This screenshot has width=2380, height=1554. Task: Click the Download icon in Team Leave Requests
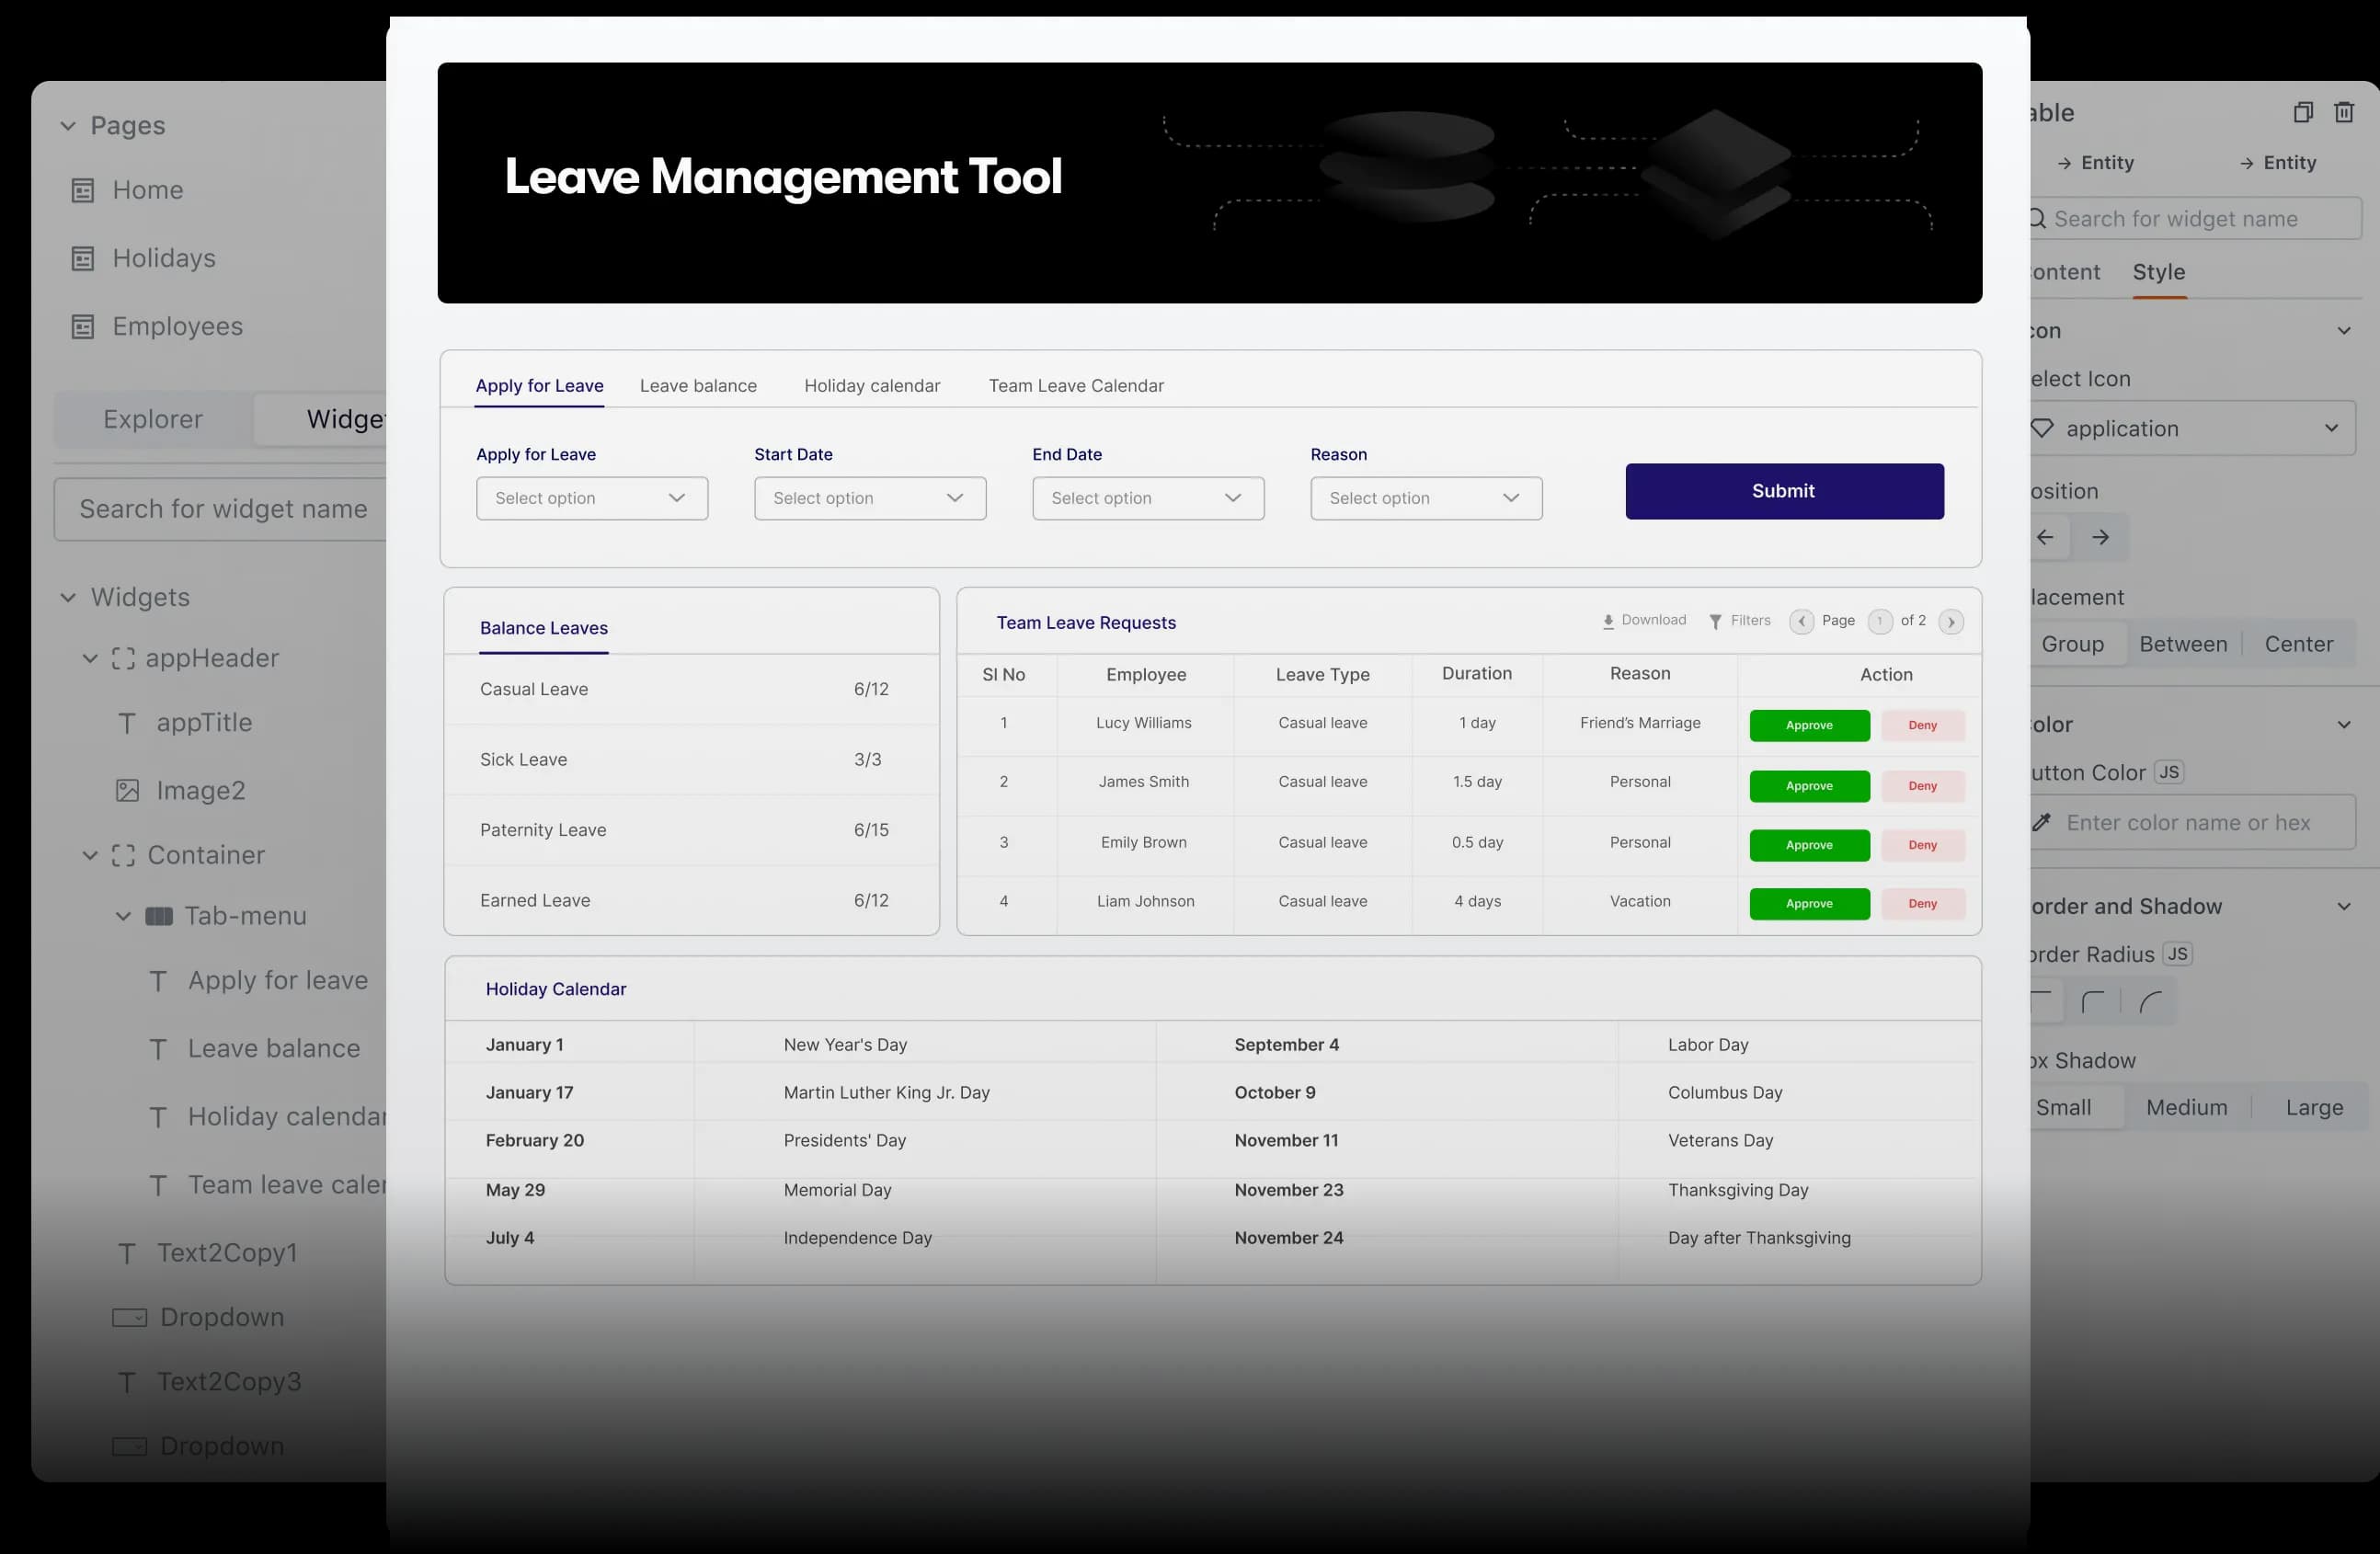pos(1608,621)
